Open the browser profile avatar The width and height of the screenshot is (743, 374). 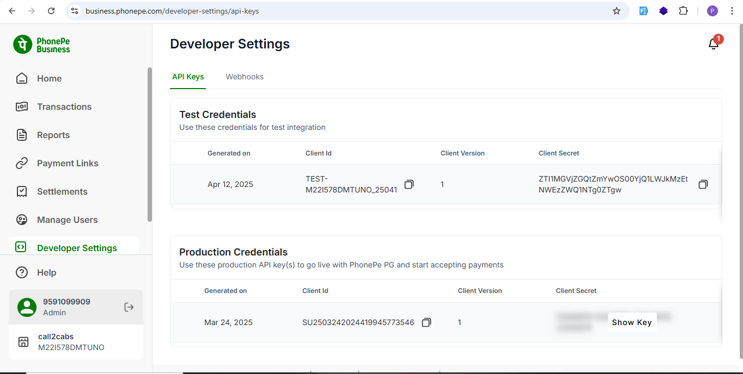tap(712, 11)
